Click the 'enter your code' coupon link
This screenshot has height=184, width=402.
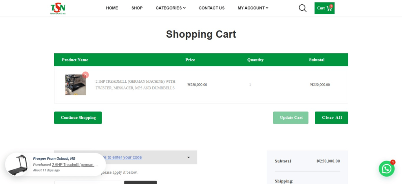click(124, 157)
